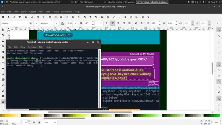Click the Undo arrow icon

[x=38, y=17]
